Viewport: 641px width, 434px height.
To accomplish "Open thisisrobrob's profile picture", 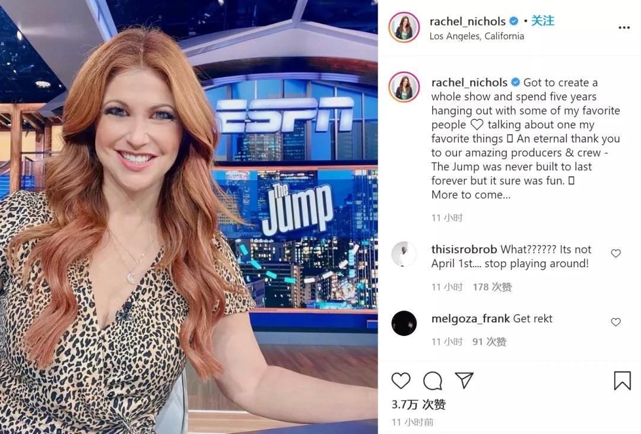I will (x=404, y=254).
